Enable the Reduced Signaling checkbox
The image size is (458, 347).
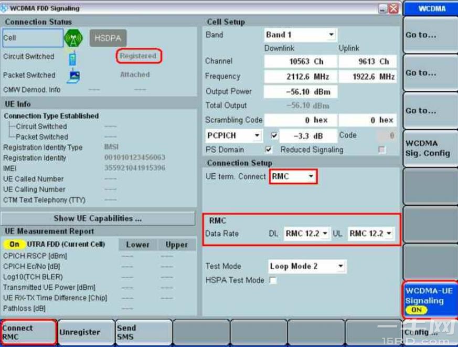click(x=381, y=150)
